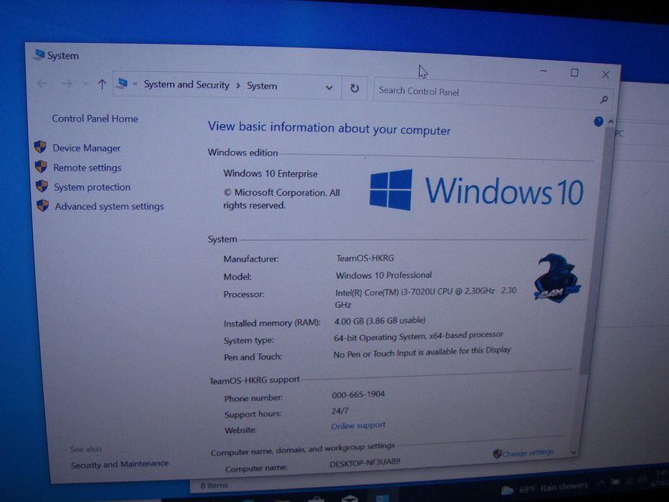
Task: Select System and Security in the breadcrumb
Action: tap(186, 85)
